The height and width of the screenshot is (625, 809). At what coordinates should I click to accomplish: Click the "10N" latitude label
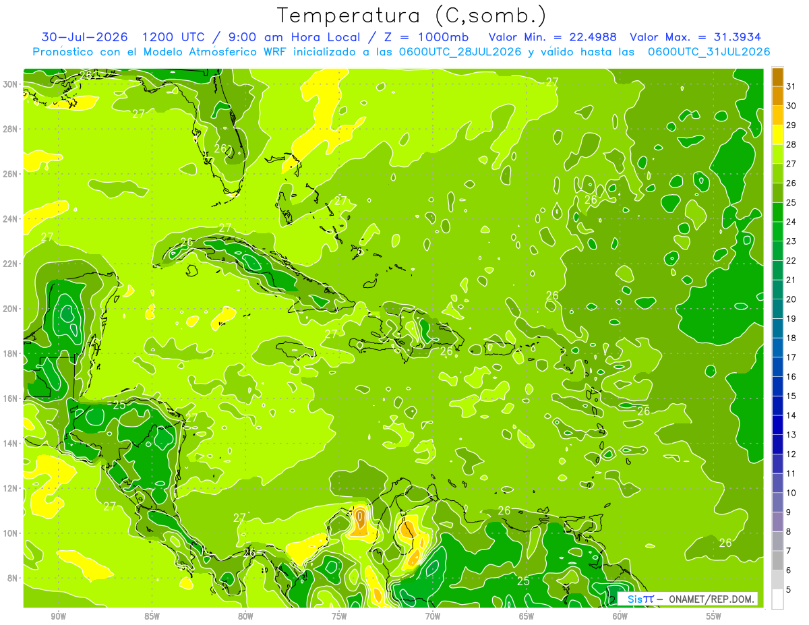[11, 533]
